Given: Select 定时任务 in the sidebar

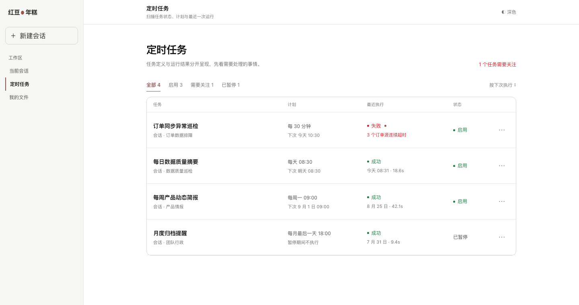Looking at the screenshot, I should coord(41,84).
